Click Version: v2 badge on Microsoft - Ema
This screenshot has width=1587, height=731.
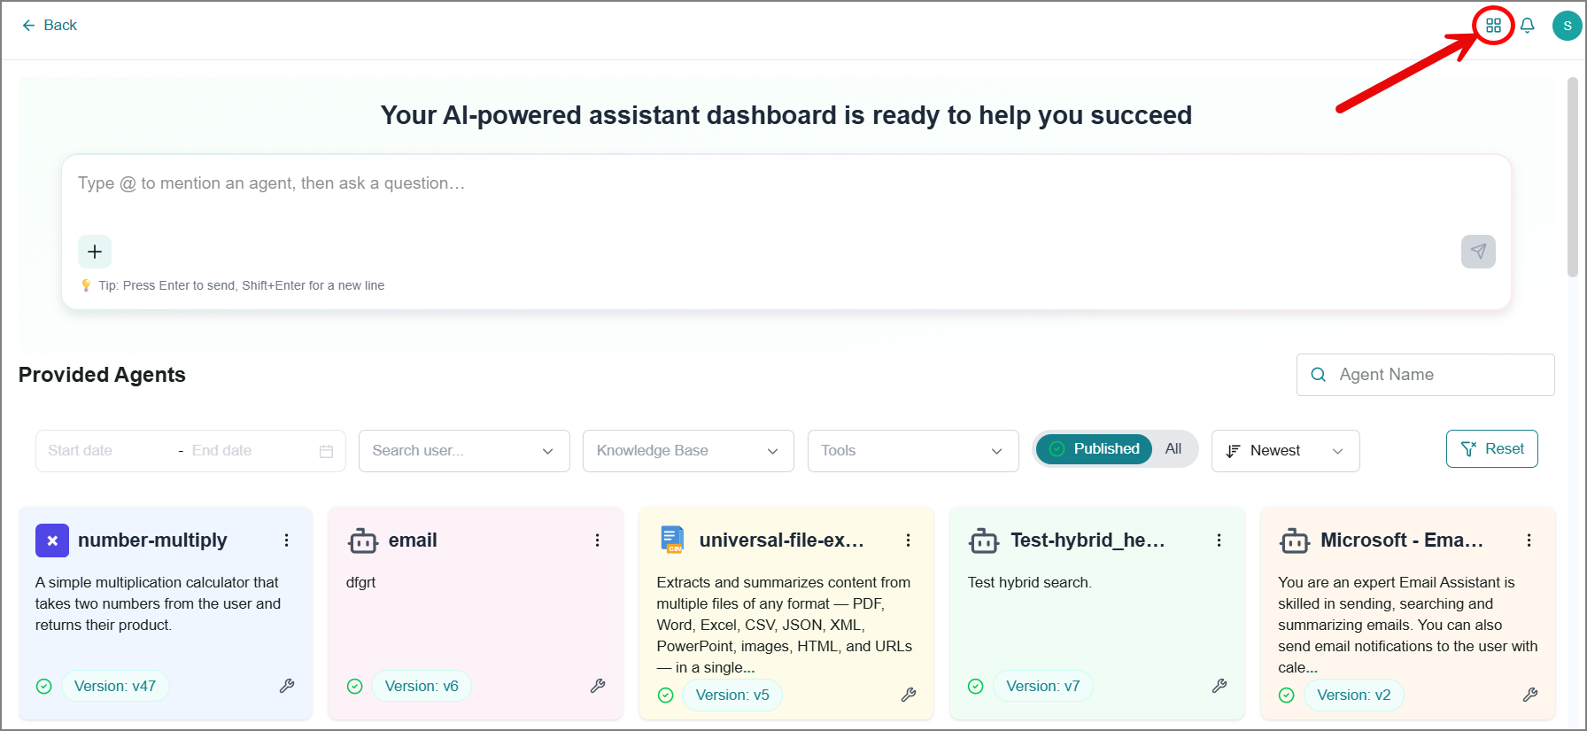point(1354,695)
